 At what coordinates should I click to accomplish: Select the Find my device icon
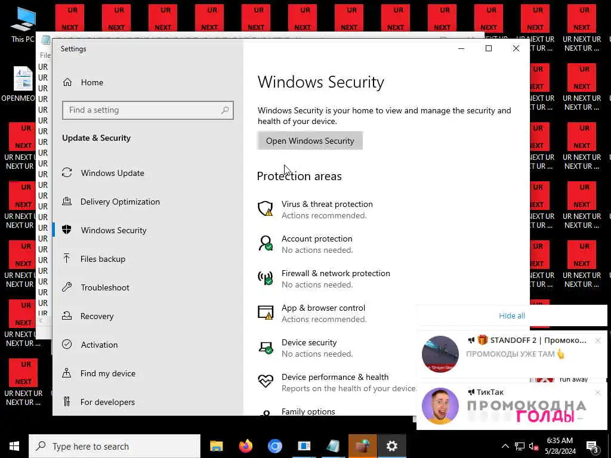tap(67, 373)
